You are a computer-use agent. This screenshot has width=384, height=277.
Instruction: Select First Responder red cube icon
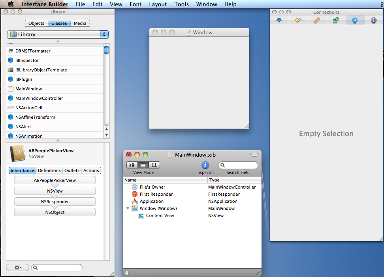(135, 194)
